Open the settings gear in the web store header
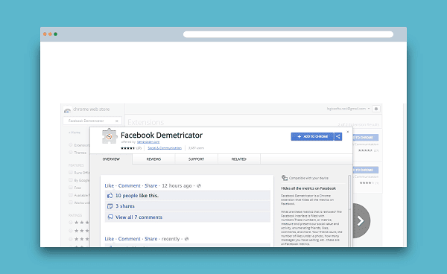The width and height of the screenshot is (447, 274). 376,109
